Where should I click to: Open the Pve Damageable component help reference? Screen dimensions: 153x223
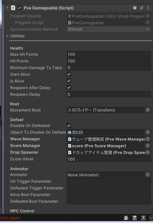click(x=135, y=8)
